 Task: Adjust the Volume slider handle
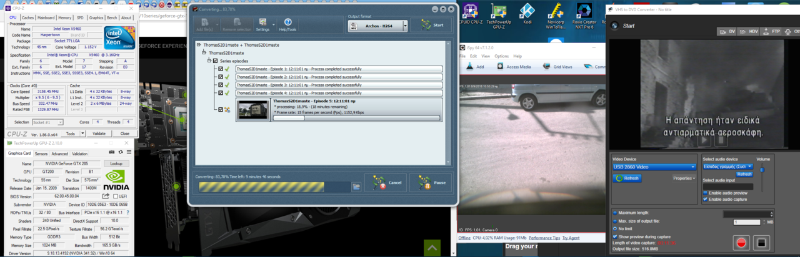pos(762,170)
